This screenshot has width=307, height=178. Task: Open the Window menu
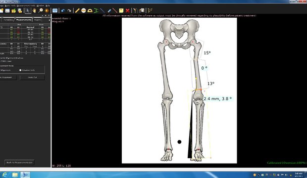(40, 5)
